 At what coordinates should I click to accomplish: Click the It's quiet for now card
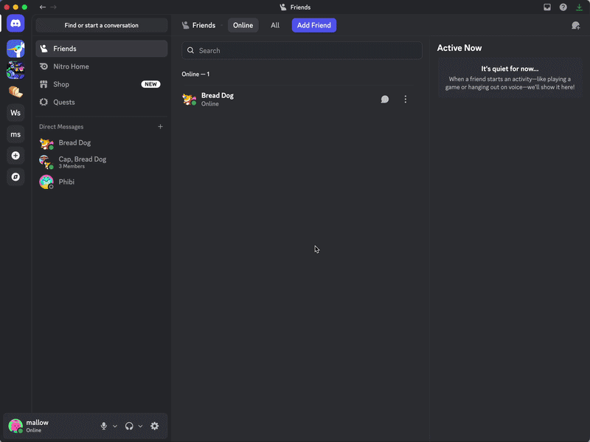coord(510,78)
